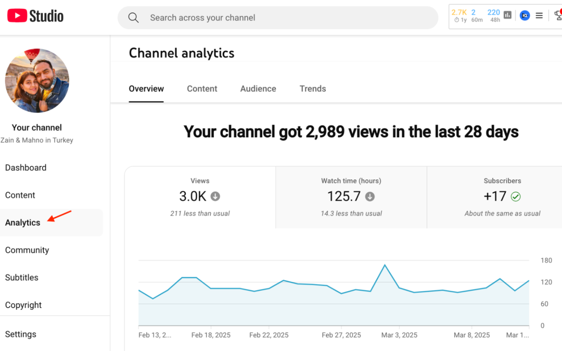This screenshot has width=562, height=351.
Task: Click the stopwatch 1y views stat
Action: (x=459, y=16)
